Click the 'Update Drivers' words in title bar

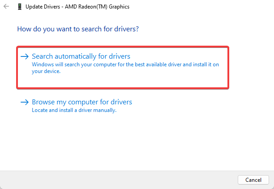coord(43,7)
